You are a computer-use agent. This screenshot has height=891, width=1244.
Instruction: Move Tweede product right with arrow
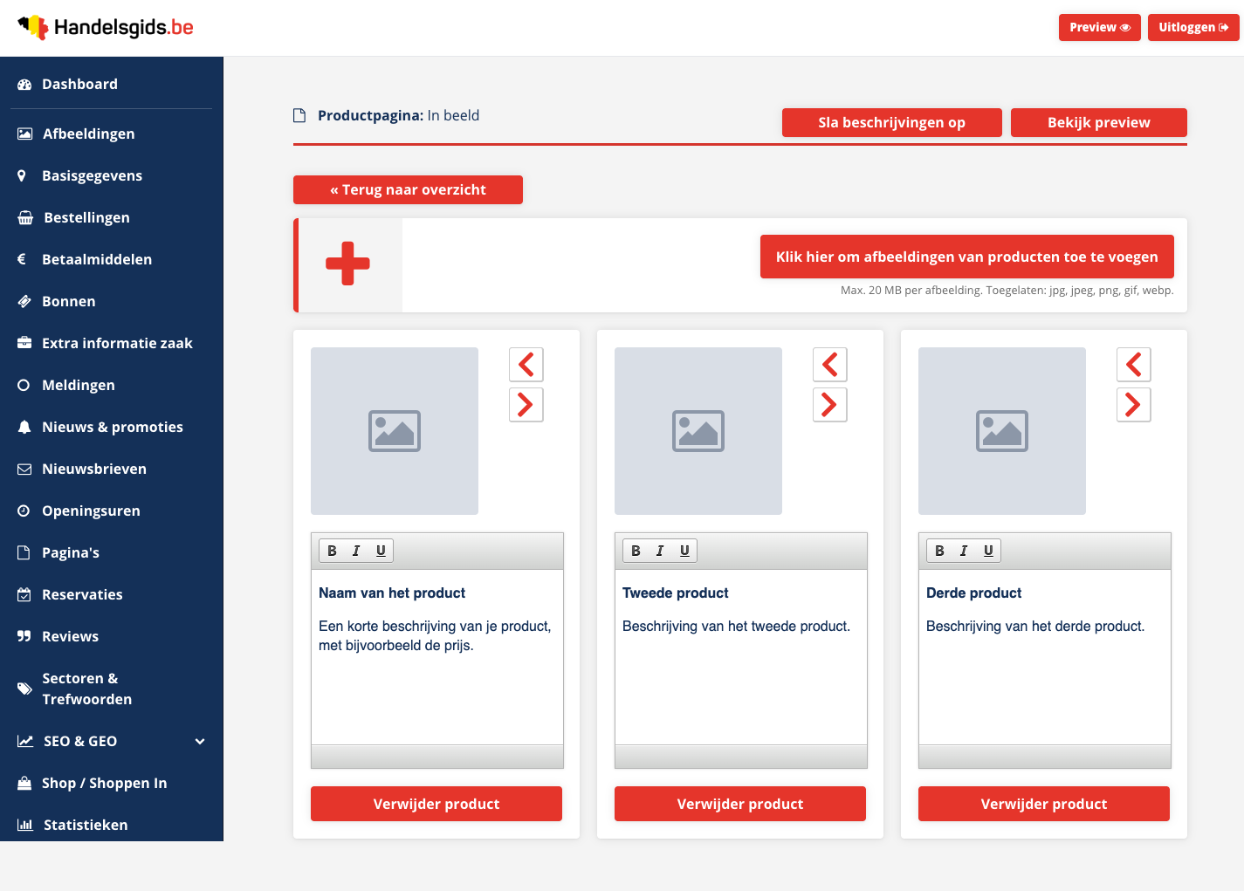coord(830,405)
